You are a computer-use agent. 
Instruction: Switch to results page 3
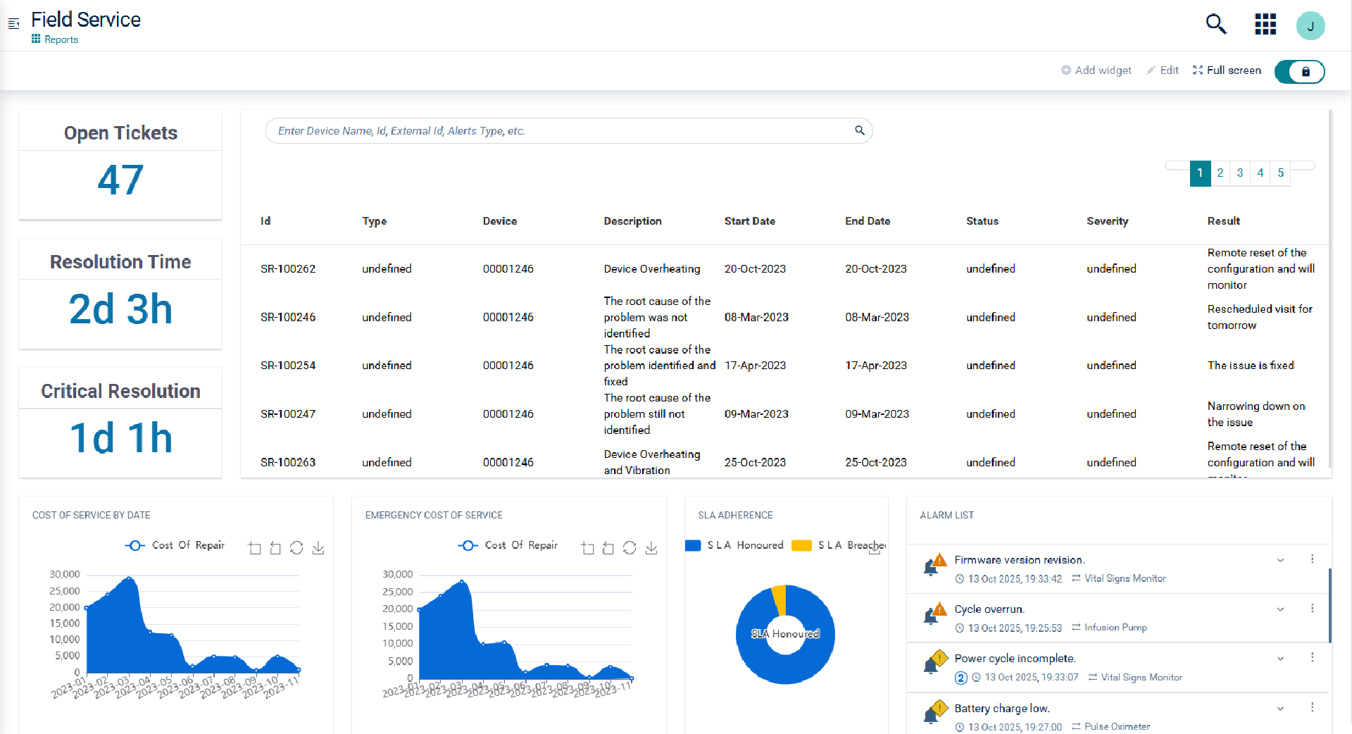(x=1240, y=173)
